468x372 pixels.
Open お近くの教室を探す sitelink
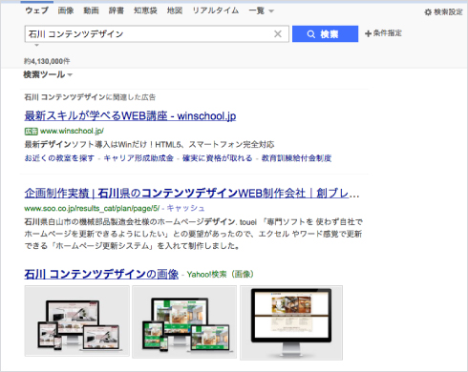[x=59, y=158]
